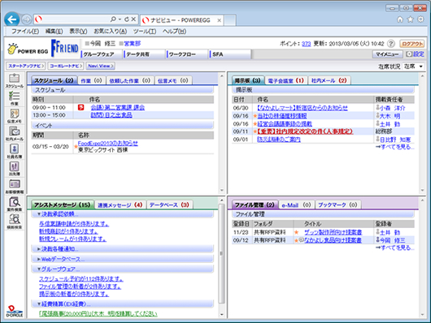This screenshot has height=323, width=431.
Task: Open the お客様情報 sidebar icon
Action: pos(15,186)
